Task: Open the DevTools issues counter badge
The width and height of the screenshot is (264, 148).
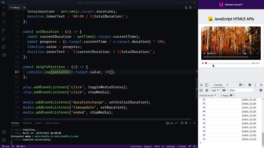Action: pyautogui.click(x=241, y=85)
